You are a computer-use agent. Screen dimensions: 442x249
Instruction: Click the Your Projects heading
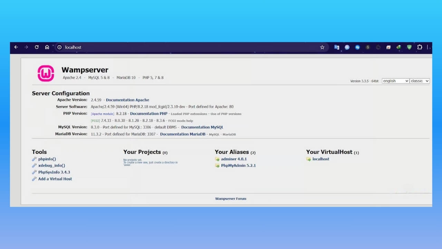142,152
